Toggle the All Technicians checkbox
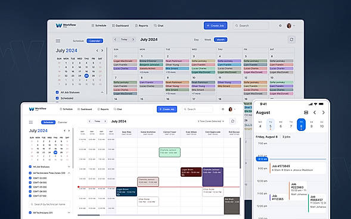This screenshot has width=351, height=219. [x=30, y=212]
